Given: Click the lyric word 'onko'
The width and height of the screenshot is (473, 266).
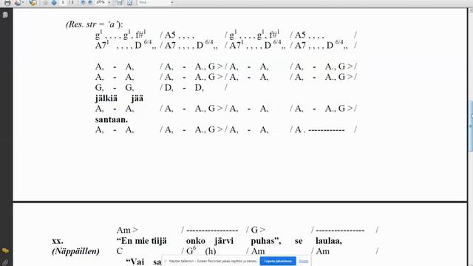Looking at the screenshot, I should (x=195, y=241).
